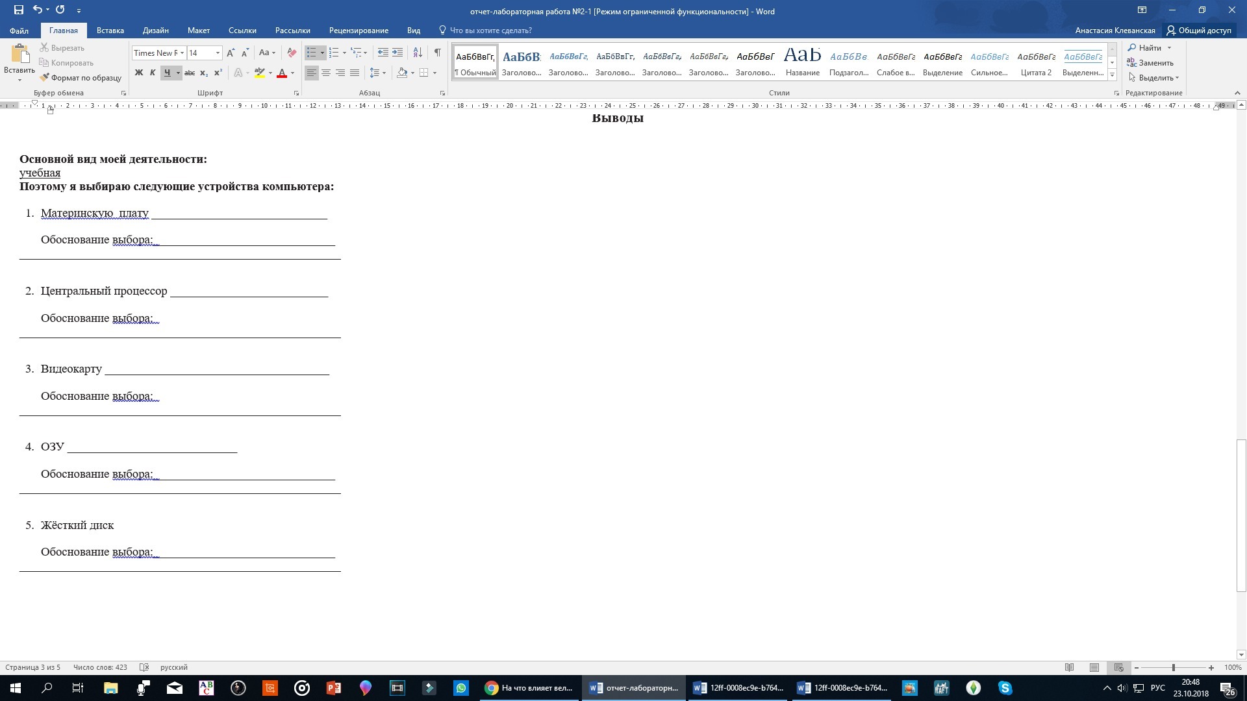Click the red font color swatch

281,73
